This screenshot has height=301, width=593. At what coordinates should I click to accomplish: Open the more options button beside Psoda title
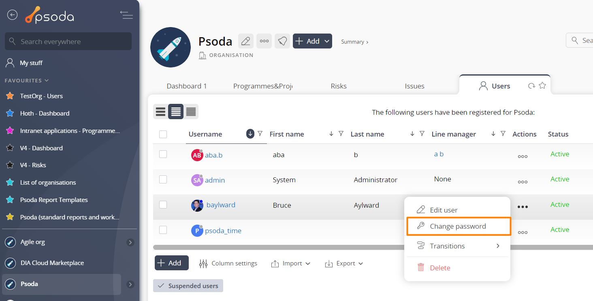click(x=264, y=41)
